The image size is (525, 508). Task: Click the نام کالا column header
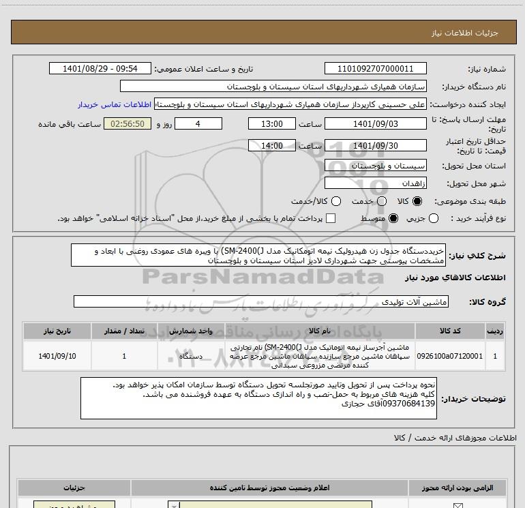point(320,331)
